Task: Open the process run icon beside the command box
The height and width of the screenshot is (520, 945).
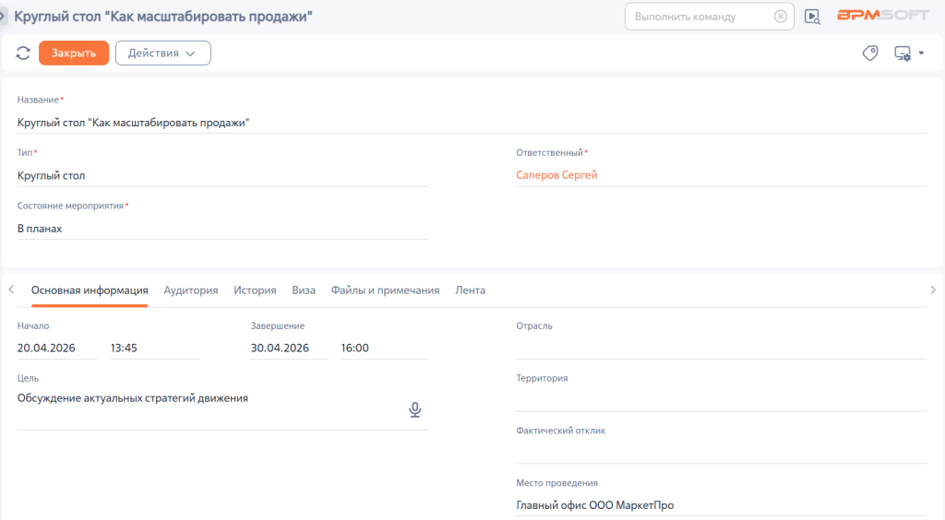Action: [812, 17]
